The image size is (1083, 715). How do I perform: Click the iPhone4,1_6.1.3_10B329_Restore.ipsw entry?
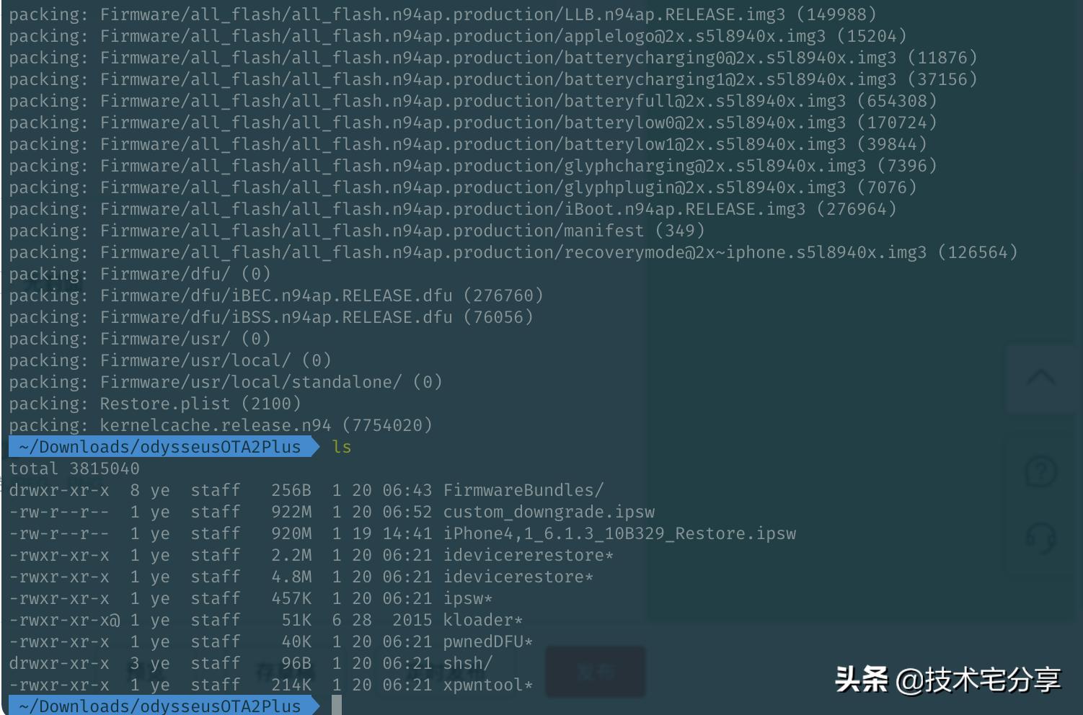click(x=620, y=533)
